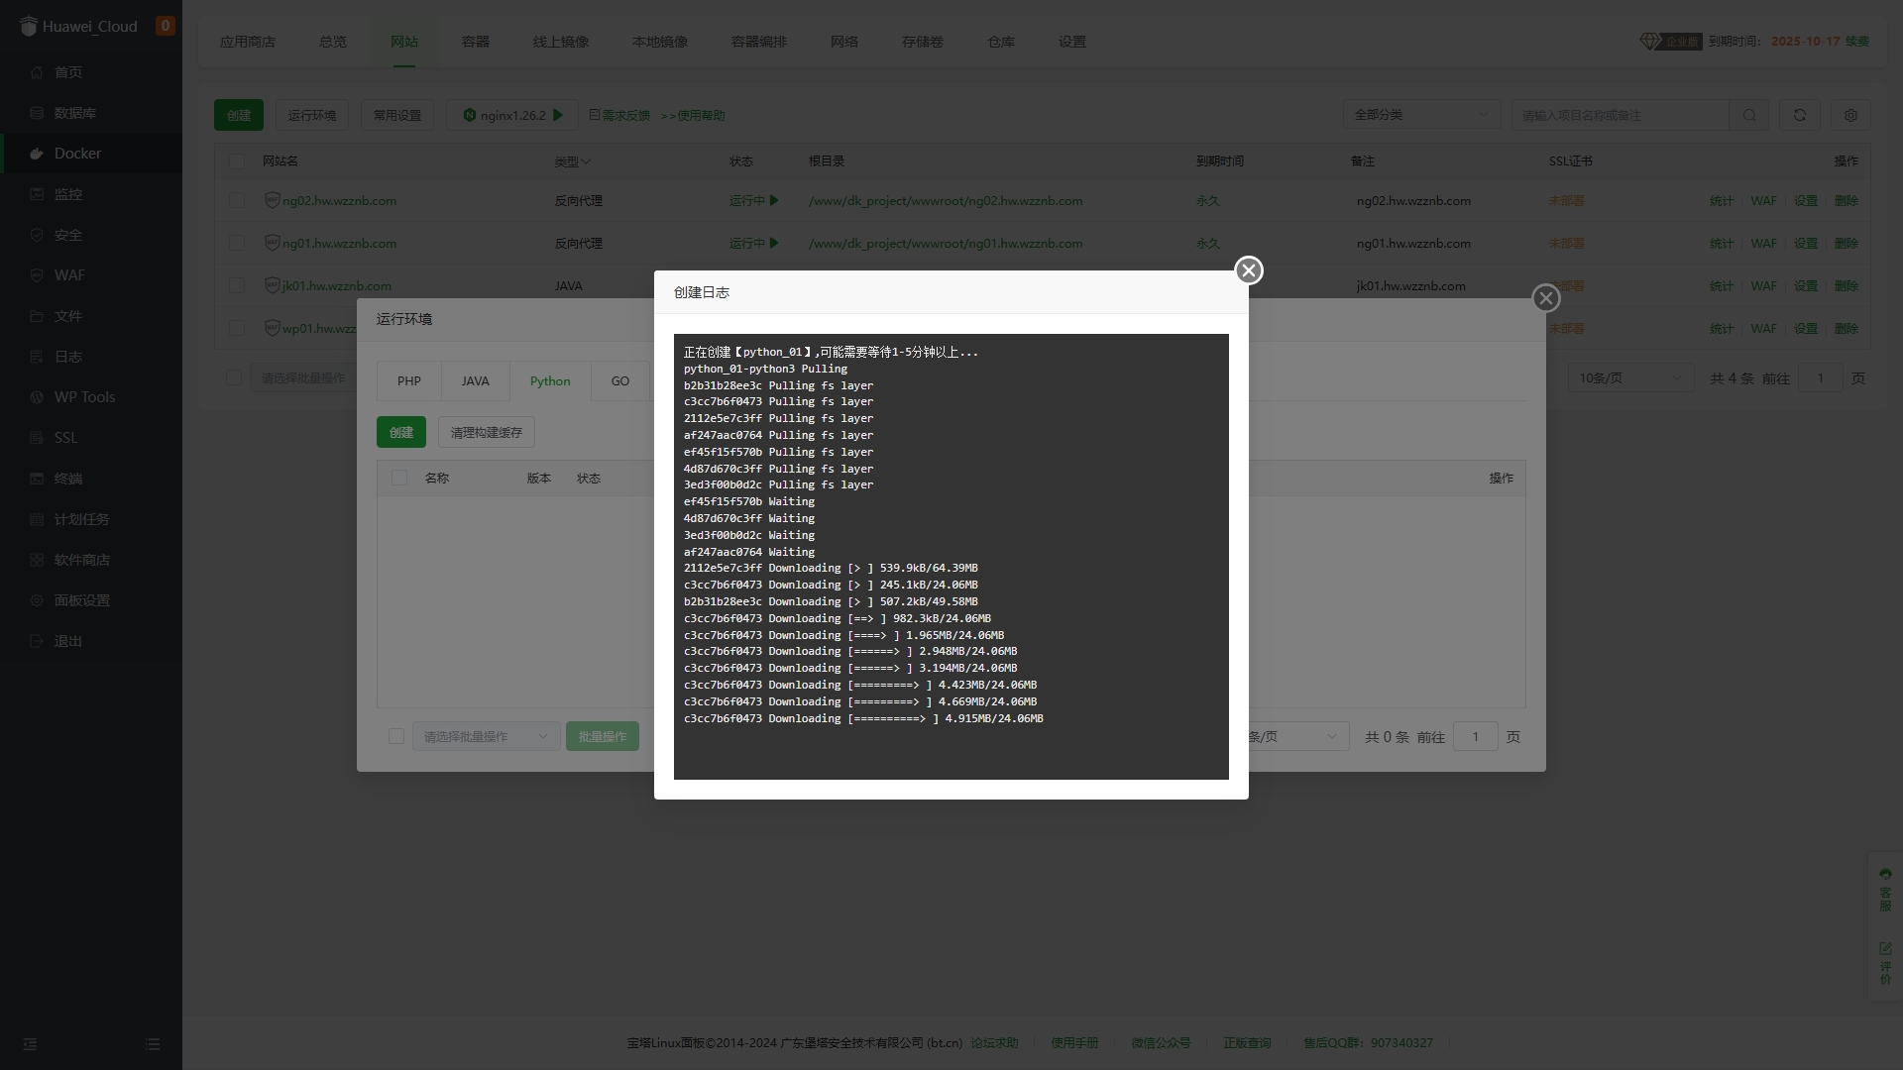Viewport: 1903px width, 1070px height.
Task: Click the 运行环境 toolbar button
Action: (312, 115)
